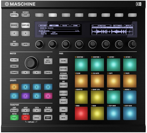Tap pad 3 STEP UNDO
Screen dimensions: 147x133
click(x=113, y=113)
